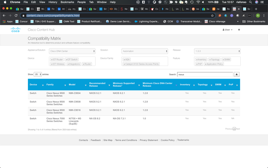The image size is (268, 168).
Task: Click the Apple menu icon
Action: 5,2
